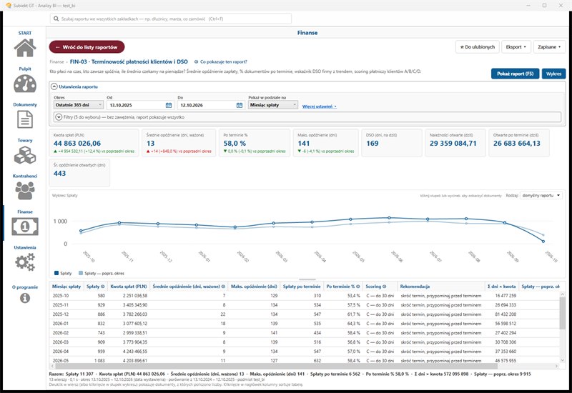Viewport: 572px width, 393px height.
Task: Select table row 2025-12
Action: point(305,314)
